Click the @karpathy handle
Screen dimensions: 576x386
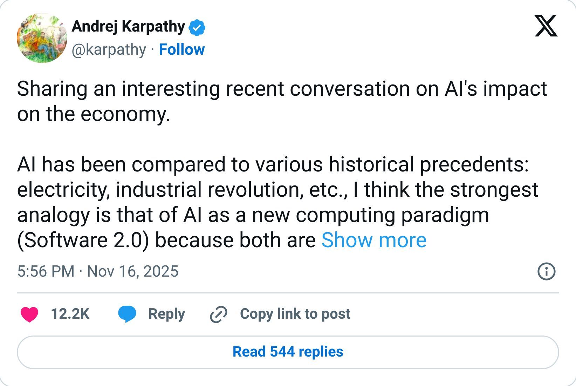tap(109, 50)
